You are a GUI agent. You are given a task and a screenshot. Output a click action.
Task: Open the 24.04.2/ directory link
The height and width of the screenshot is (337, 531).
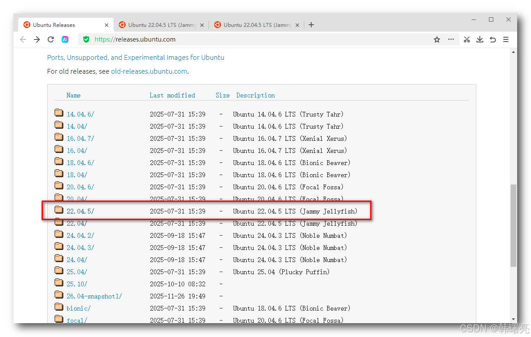tap(80, 236)
